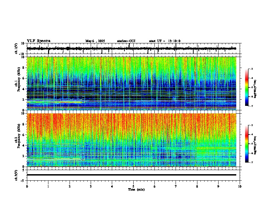The image size is (270, 209).
Task: Click the "ch.3(V)" axis label
Action: (x=16, y=175)
